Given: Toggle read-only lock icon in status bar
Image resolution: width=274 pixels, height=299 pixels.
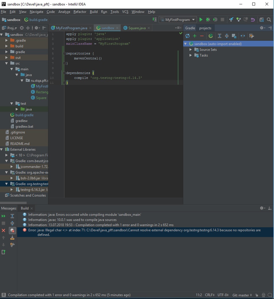Looking at the screenshot, I should point(257,295).
